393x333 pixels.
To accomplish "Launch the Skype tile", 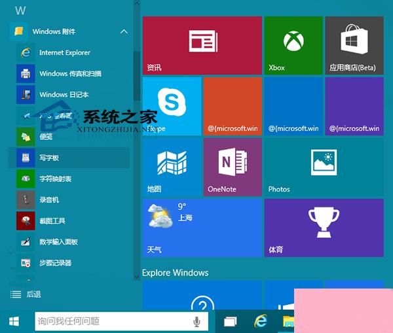I will (172, 107).
